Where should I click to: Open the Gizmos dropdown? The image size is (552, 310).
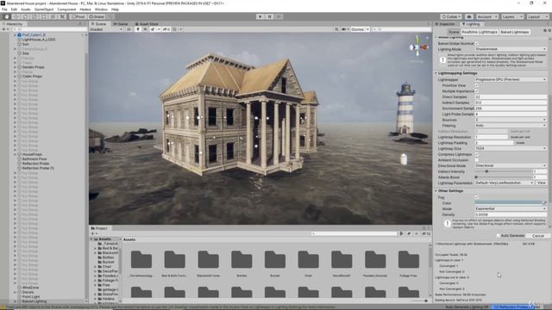coord(360,29)
